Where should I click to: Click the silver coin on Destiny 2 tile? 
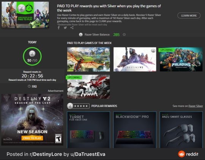tap(153, 50)
